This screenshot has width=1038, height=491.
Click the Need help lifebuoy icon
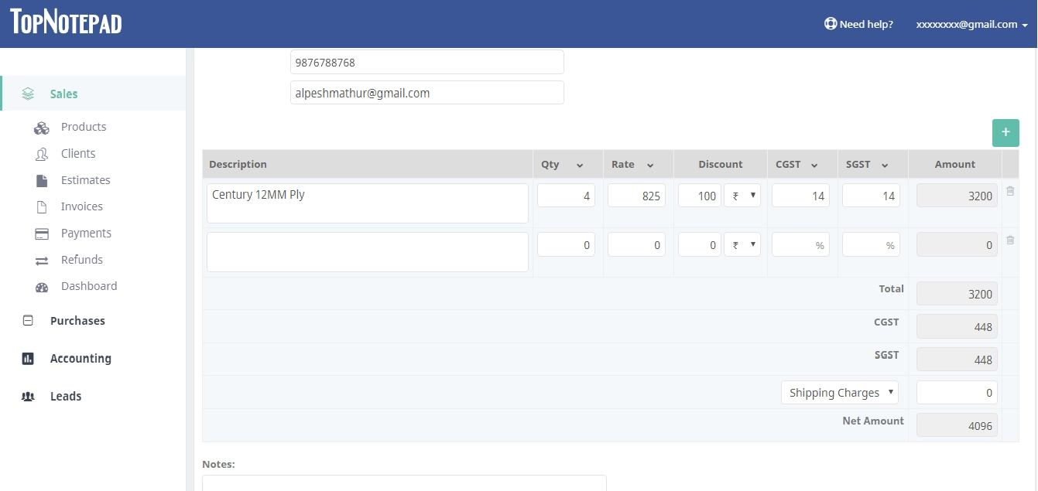coord(831,24)
